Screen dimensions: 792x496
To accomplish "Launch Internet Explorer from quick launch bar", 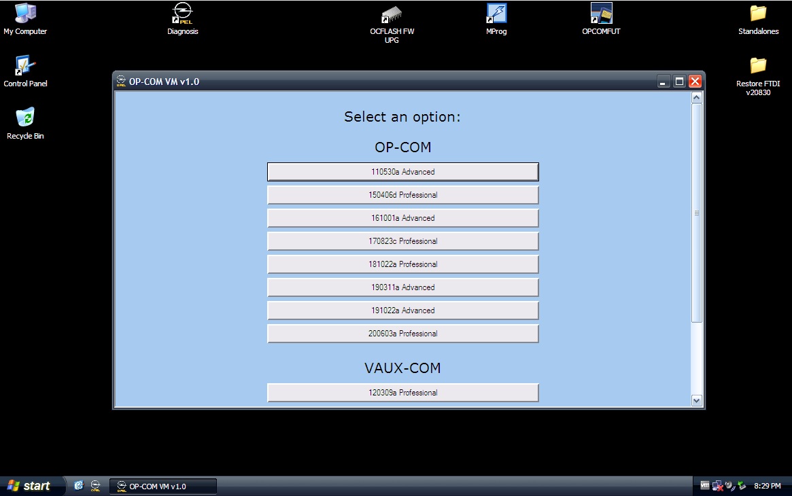I will pyautogui.click(x=78, y=485).
